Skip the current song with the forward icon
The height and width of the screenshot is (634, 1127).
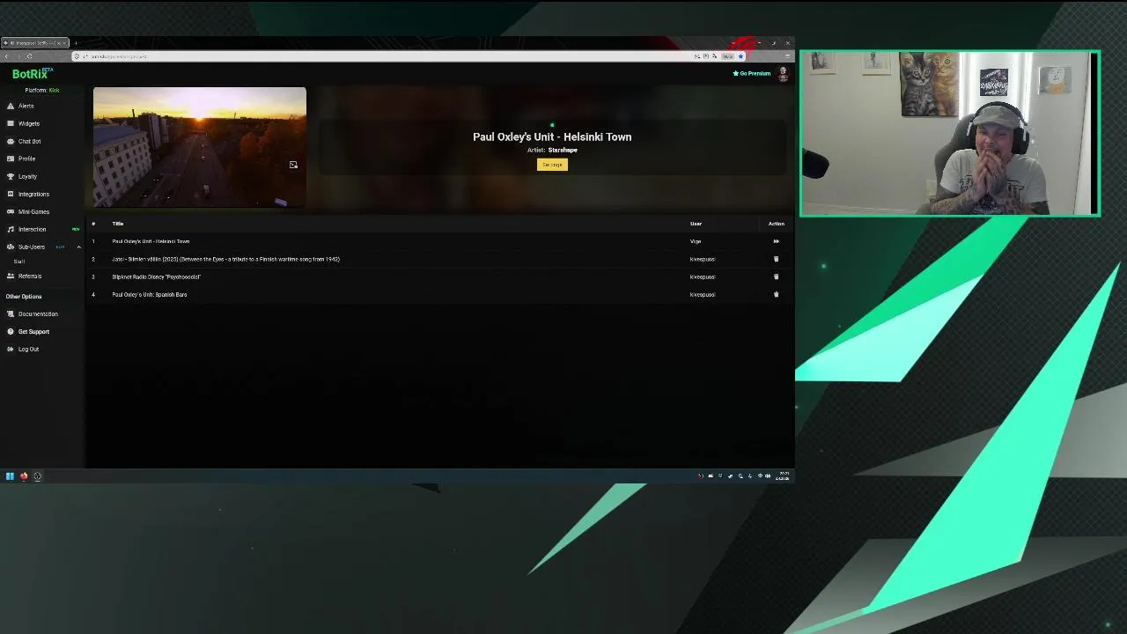coord(776,241)
